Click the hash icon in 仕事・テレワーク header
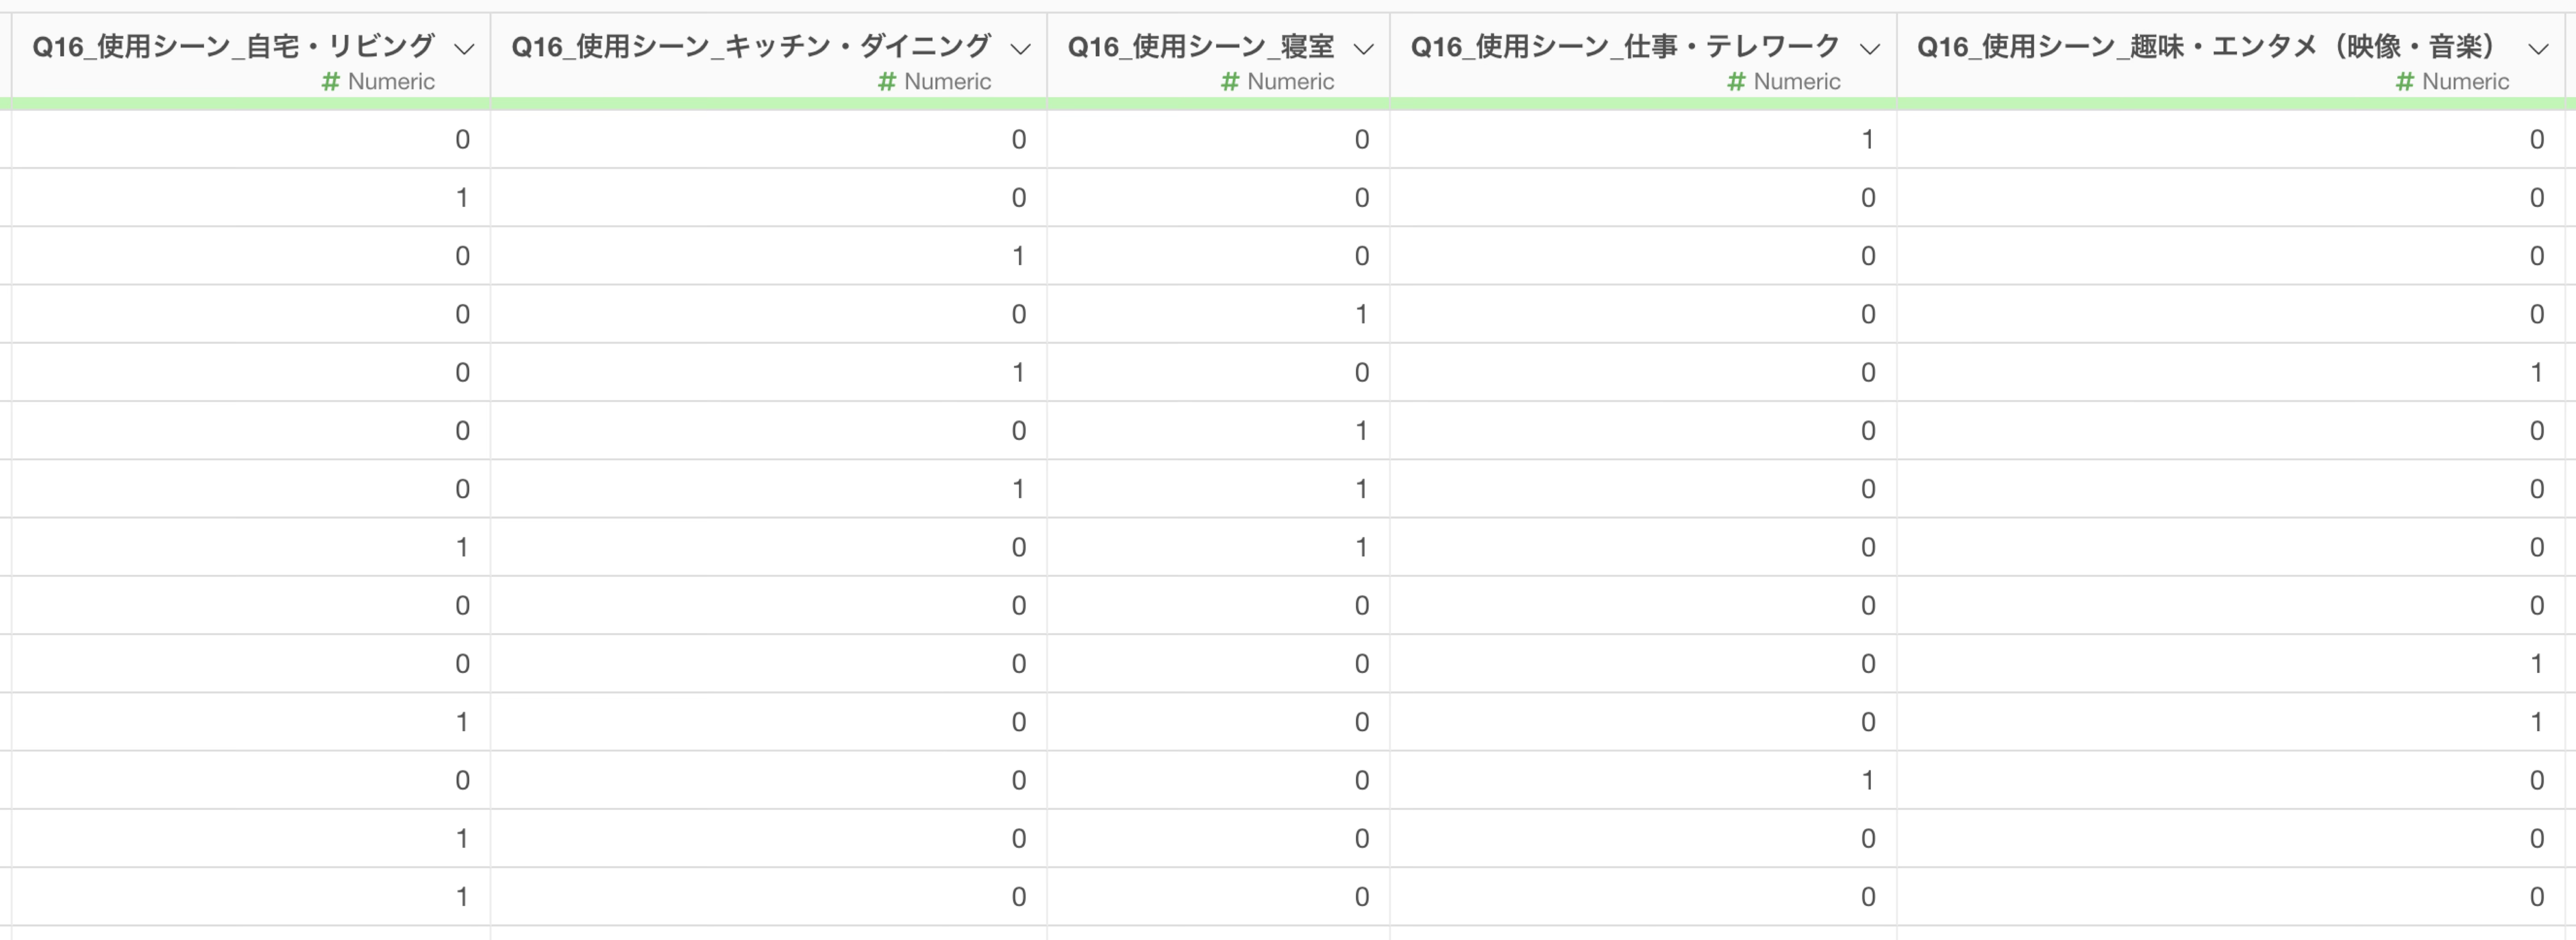Screen dimensions: 2576x940 tap(1736, 82)
